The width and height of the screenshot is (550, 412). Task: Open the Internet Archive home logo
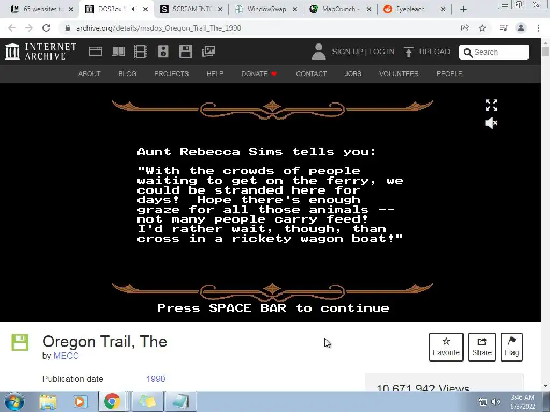(x=41, y=51)
